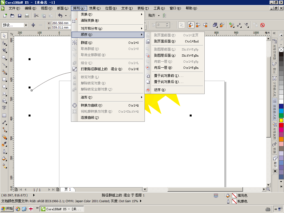Image resolution: width=284 pixels, height=213 pixels.
Task: Click the Open folder icon
Action: pos(12,16)
